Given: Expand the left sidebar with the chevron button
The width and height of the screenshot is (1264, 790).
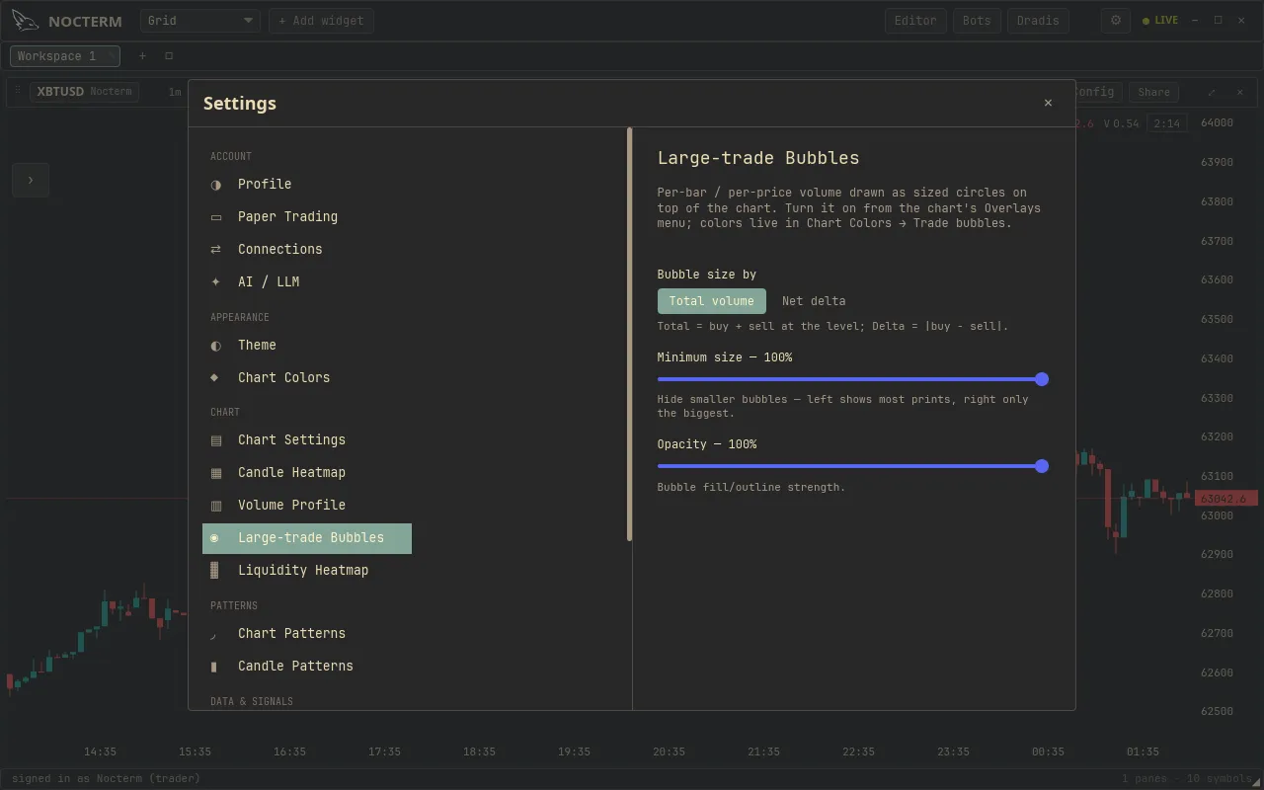Looking at the screenshot, I should click(x=31, y=180).
